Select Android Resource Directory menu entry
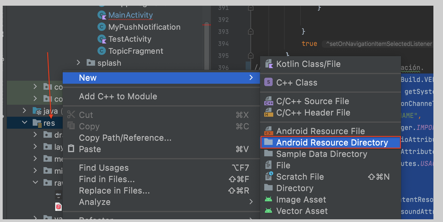 click(331, 142)
